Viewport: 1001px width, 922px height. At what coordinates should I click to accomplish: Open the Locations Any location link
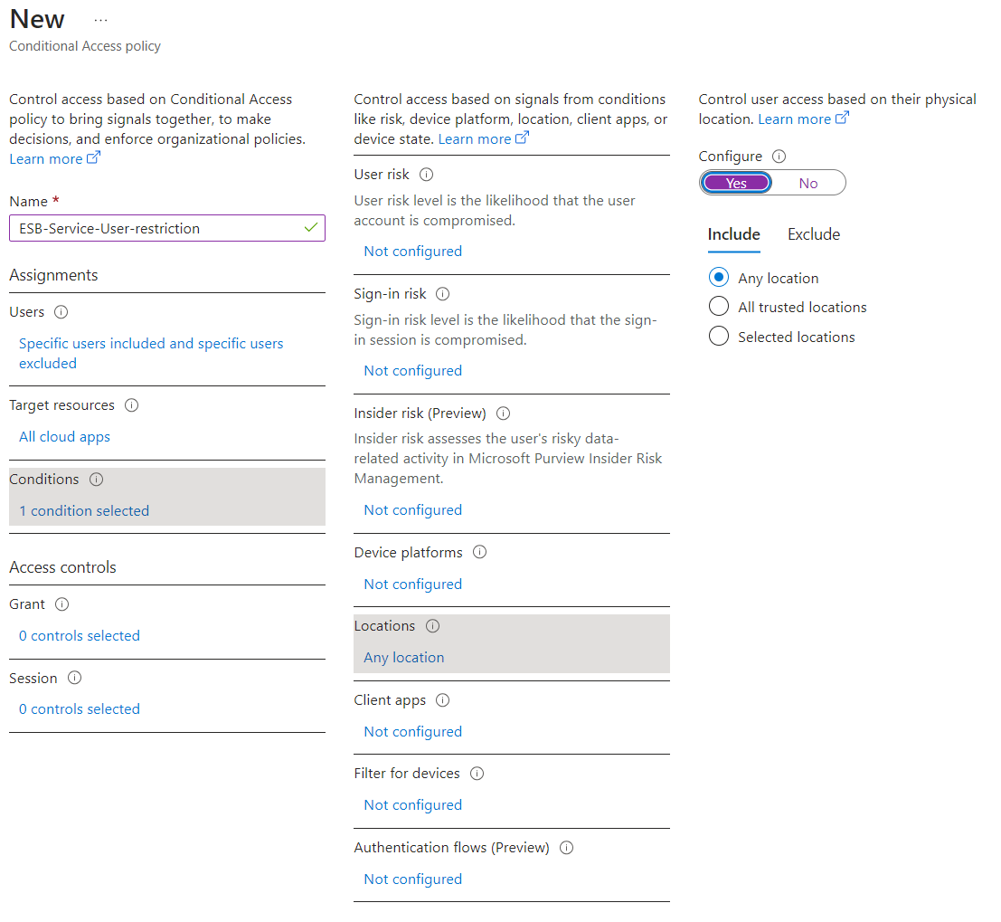tap(404, 658)
